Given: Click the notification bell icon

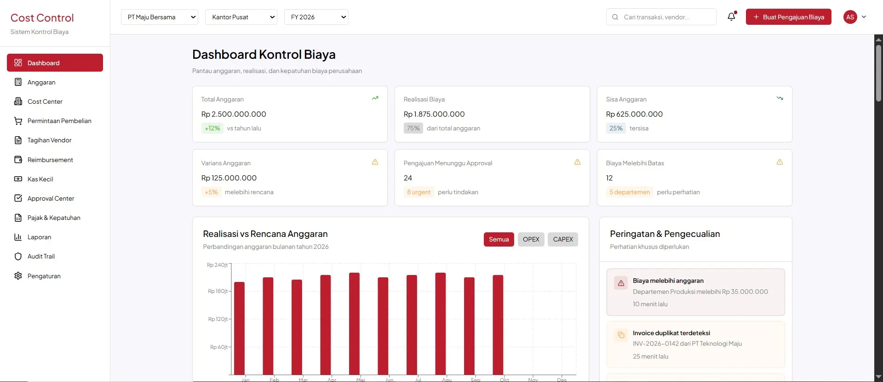Looking at the screenshot, I should tap(731, 17).
